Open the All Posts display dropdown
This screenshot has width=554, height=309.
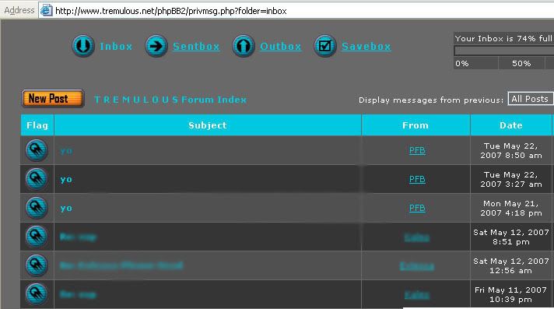pos(531,99)
